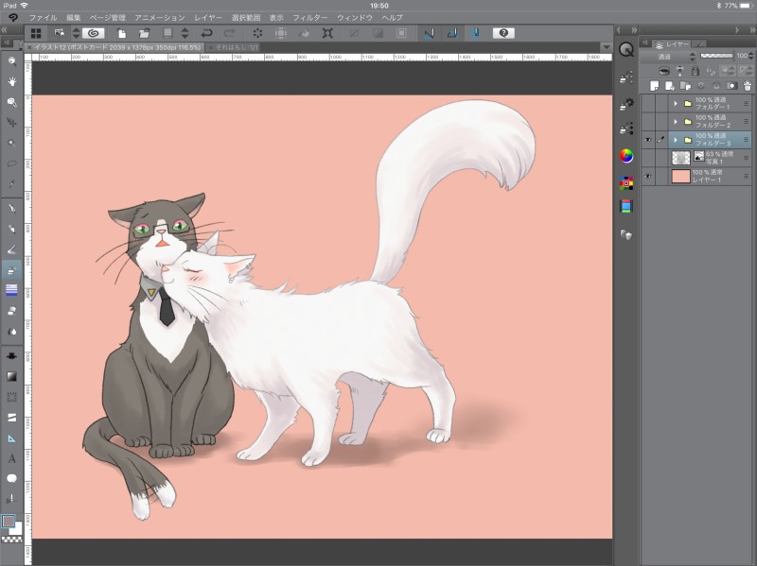This screenshot has width=757, height=566.
Task: Select the transparent color swatch
Action: tap(11, 539)
